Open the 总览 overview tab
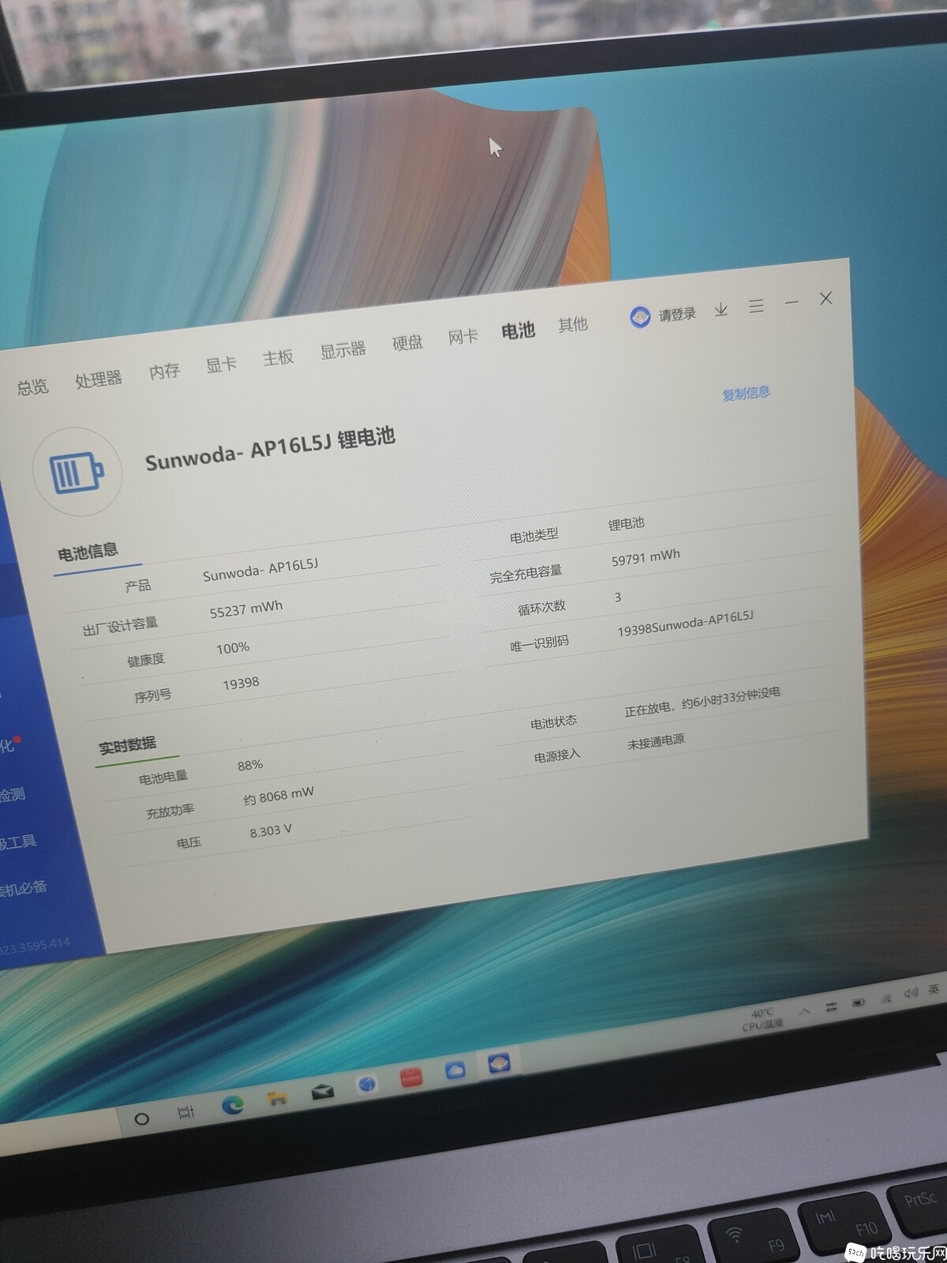Screen dimensions: 947x1263 point(32,387)
